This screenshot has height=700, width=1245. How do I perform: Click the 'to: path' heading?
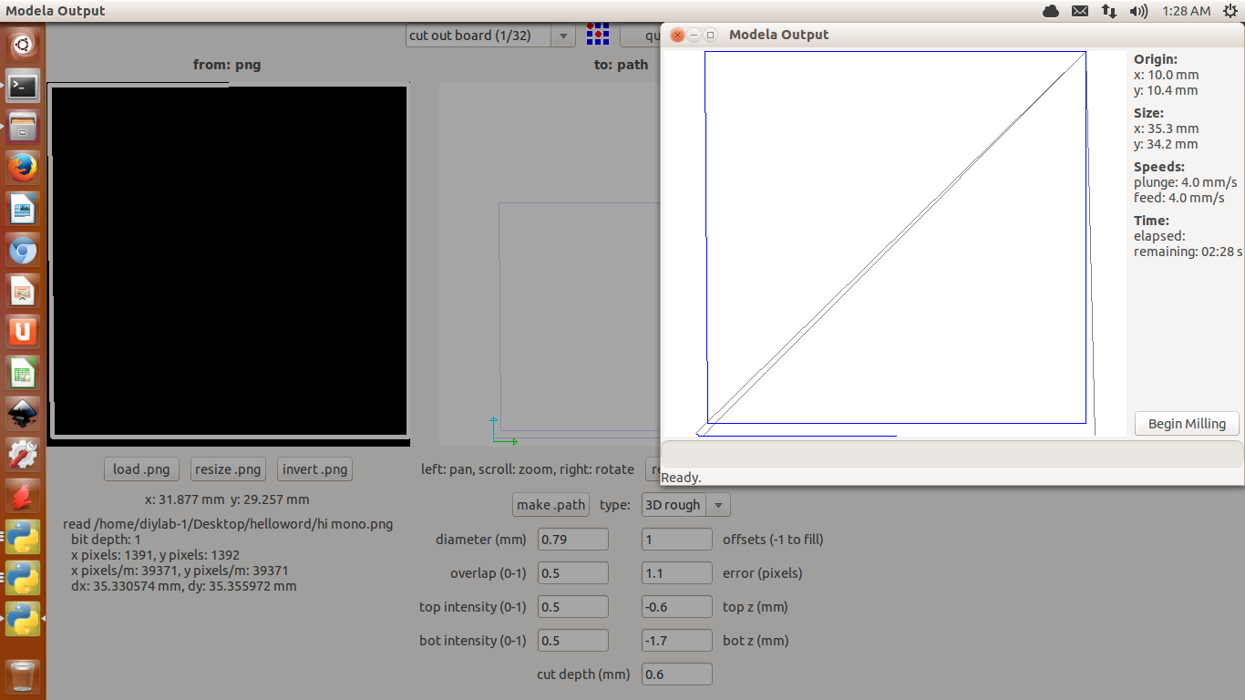[x=622, y=65]
